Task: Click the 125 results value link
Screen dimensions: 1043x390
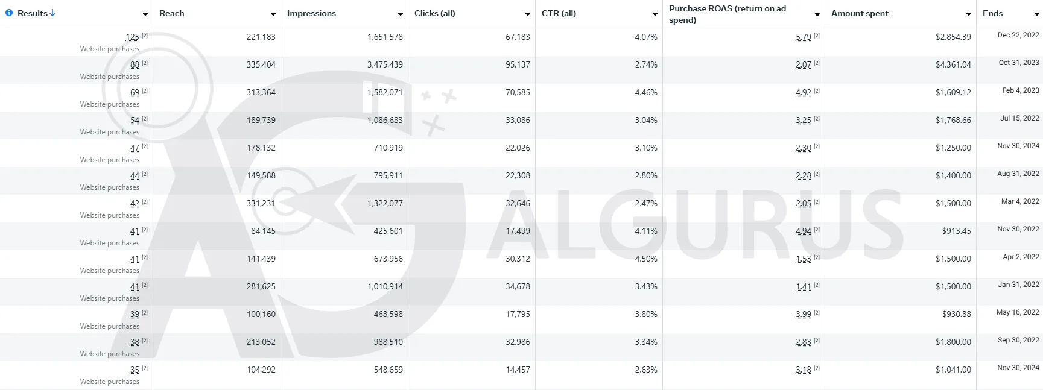Action: pyautogui.click(x=133, y=37)
